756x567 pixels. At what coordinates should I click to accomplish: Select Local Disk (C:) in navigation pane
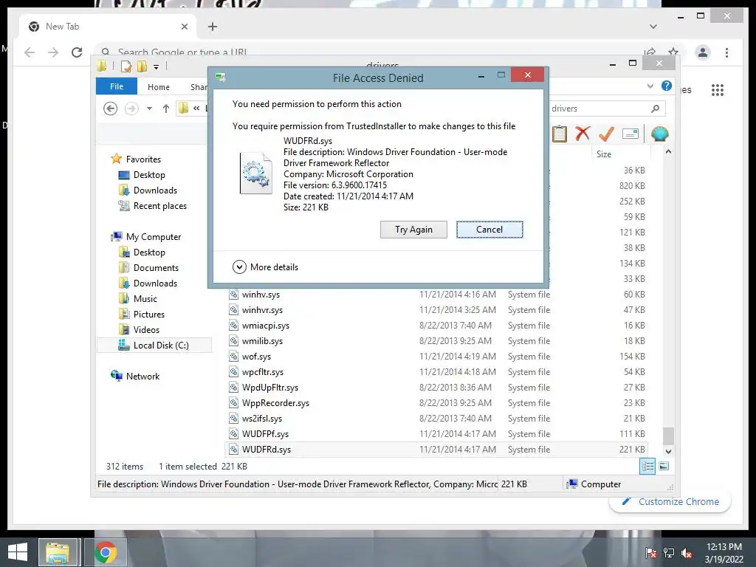pos(154,346)
